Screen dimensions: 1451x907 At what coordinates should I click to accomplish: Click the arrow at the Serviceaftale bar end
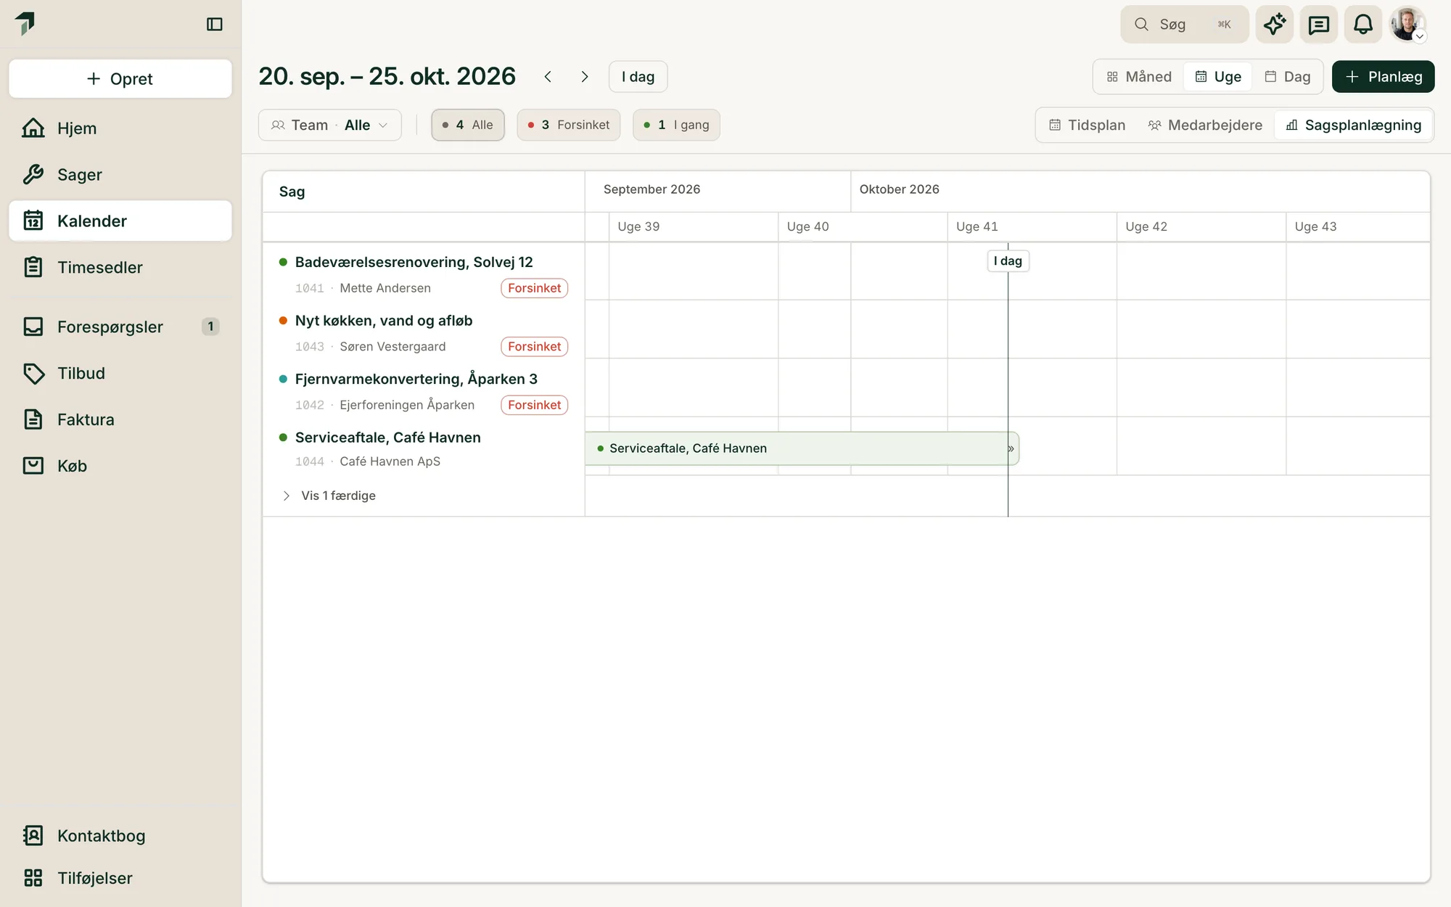pyautogui.click(x=1011, y=448)
